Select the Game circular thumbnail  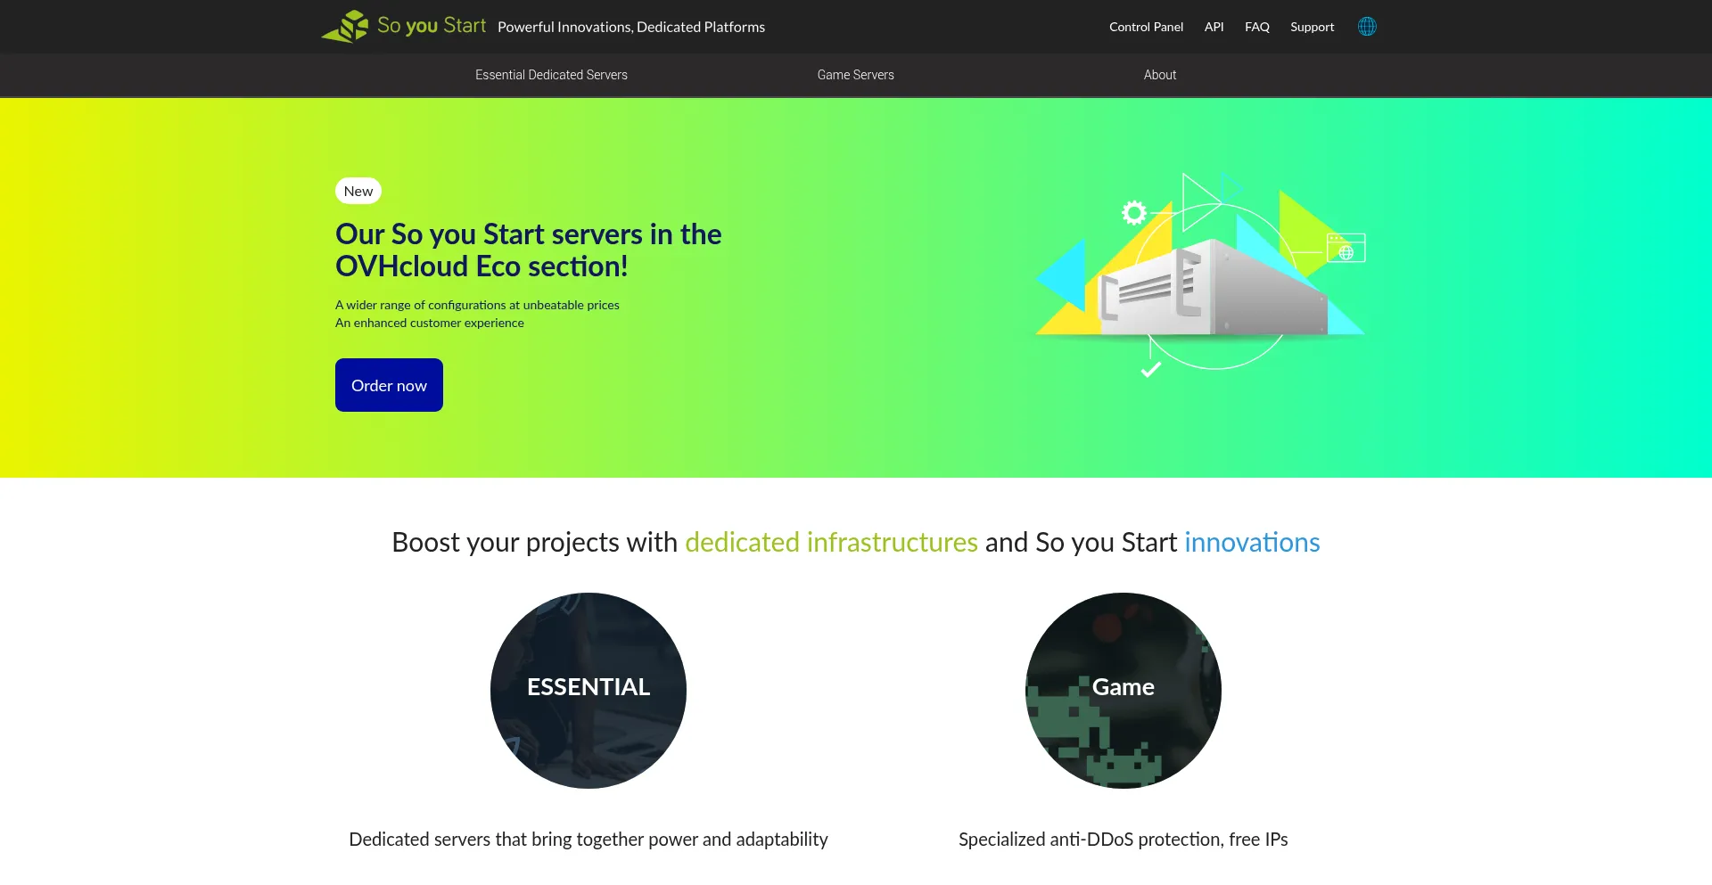coord(1123,691)
